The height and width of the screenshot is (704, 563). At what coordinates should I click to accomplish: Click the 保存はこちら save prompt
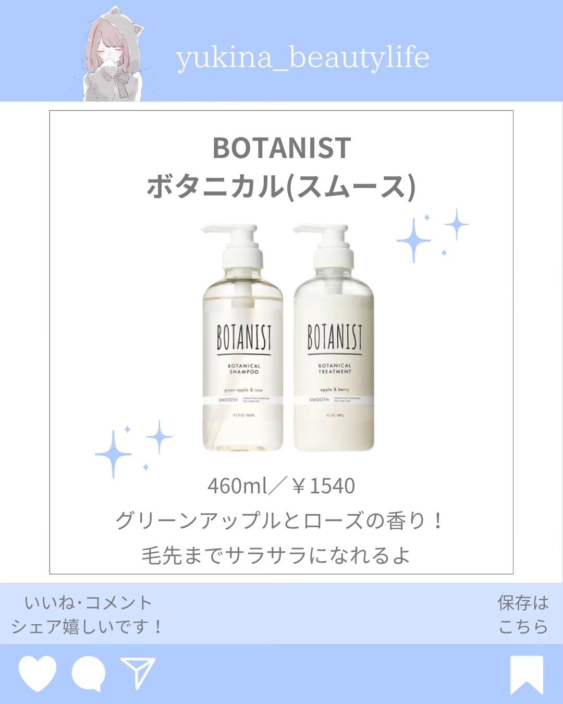pyautogui.click(x=523, y=614)
